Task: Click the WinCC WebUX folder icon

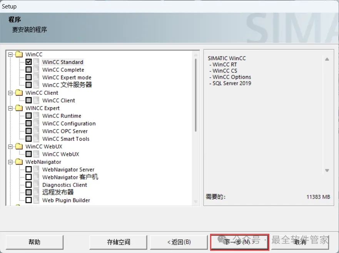Action: 19,146
